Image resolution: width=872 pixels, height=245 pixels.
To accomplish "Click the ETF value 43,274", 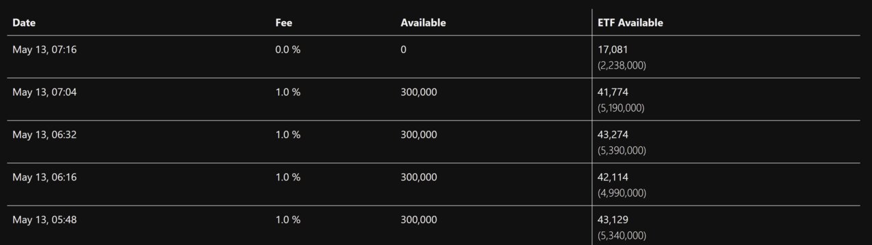I will (x=613, y=135).
